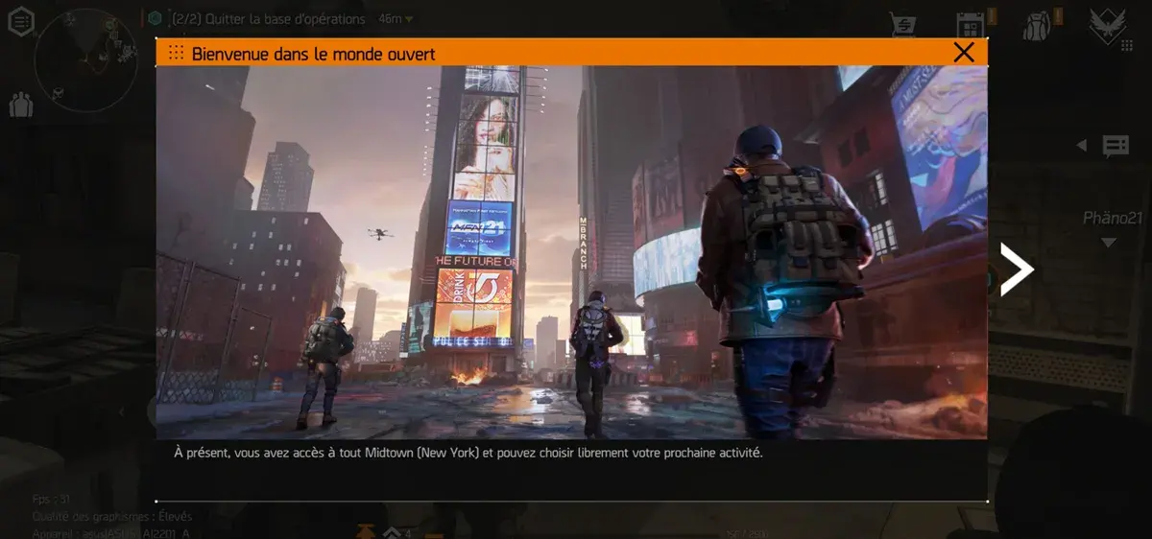Click the Times Square tutorial image
The height and width of the screenshot is (539, 1152).
click(571, 252)
